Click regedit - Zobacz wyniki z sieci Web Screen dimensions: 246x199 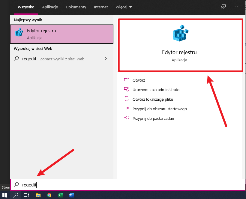click(53, 59)
